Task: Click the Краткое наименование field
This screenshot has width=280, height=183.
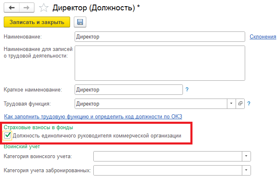Action: [129, 89]
